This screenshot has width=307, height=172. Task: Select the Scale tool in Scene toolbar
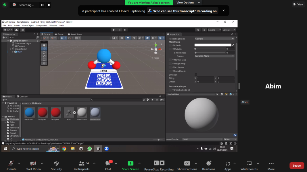44,56
